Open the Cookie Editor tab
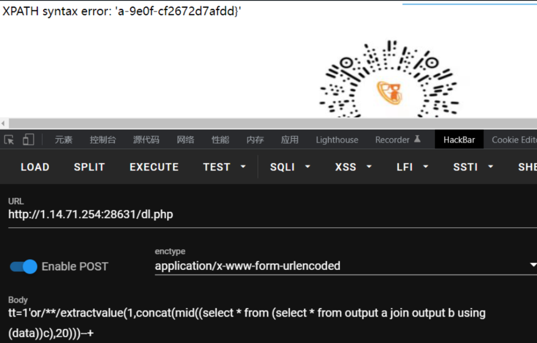 514,140
